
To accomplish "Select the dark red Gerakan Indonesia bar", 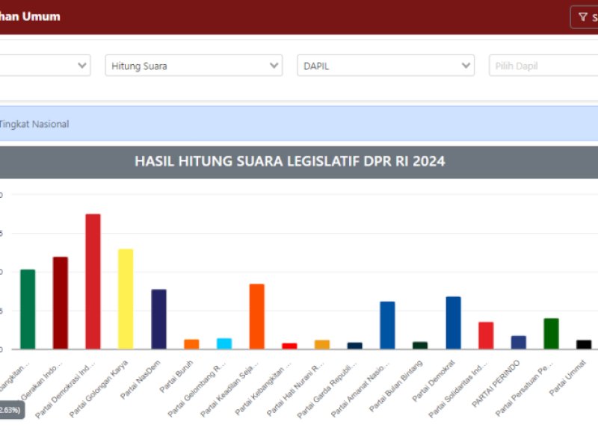I will [x=60, y=302].
